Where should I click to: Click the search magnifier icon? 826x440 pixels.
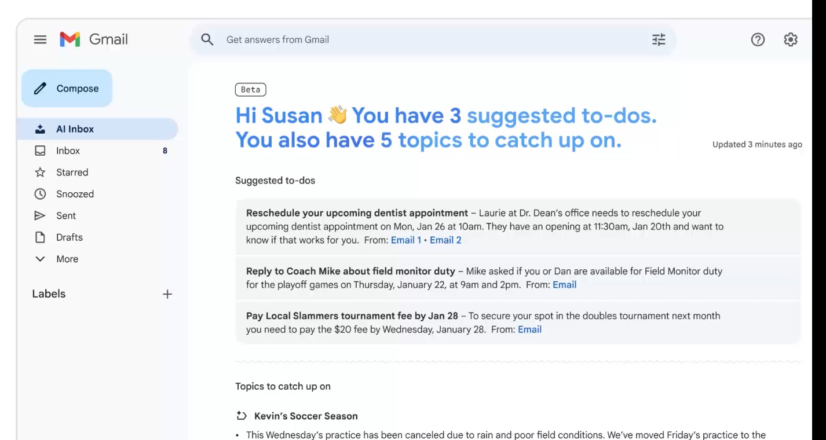pos(207,39)
